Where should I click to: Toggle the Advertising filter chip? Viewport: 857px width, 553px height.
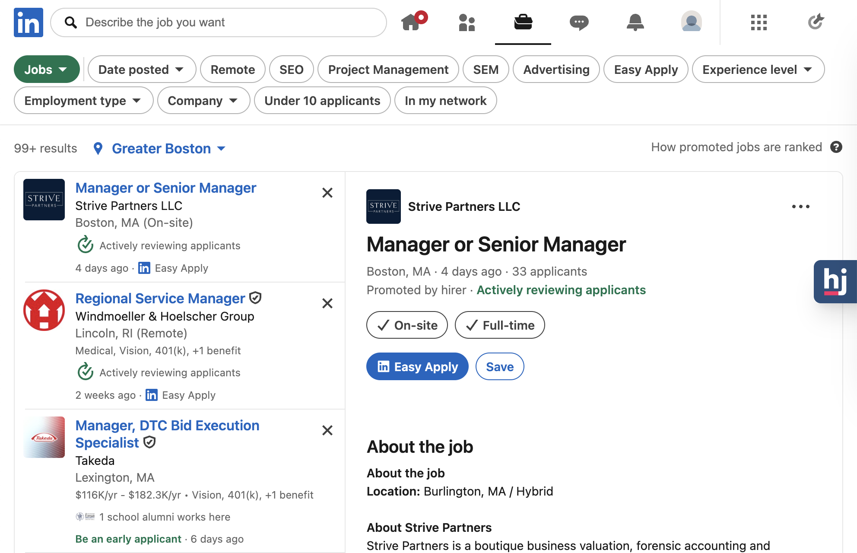(556, 69)
